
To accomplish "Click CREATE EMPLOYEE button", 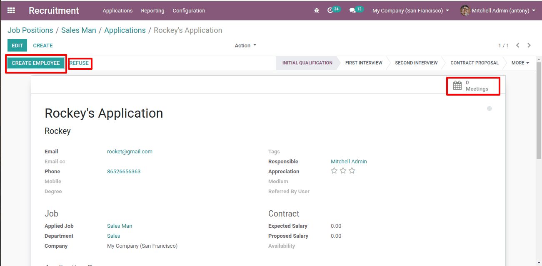I will coord(36,63).
